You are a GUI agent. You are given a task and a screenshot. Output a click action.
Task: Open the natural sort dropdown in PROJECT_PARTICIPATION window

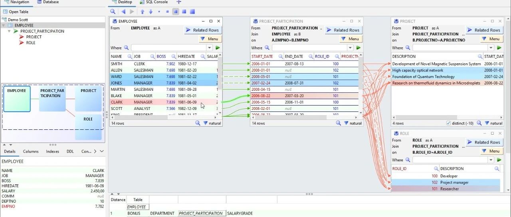pyautogui.click(x=353, y=123)
